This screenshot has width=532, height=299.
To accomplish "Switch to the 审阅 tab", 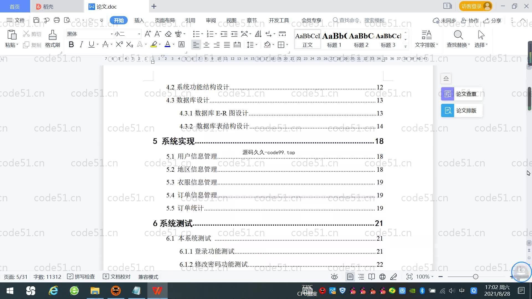I will pos(211,20).
